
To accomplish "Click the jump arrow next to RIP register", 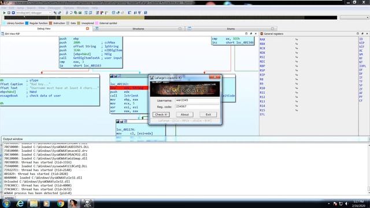I will 297,75.
